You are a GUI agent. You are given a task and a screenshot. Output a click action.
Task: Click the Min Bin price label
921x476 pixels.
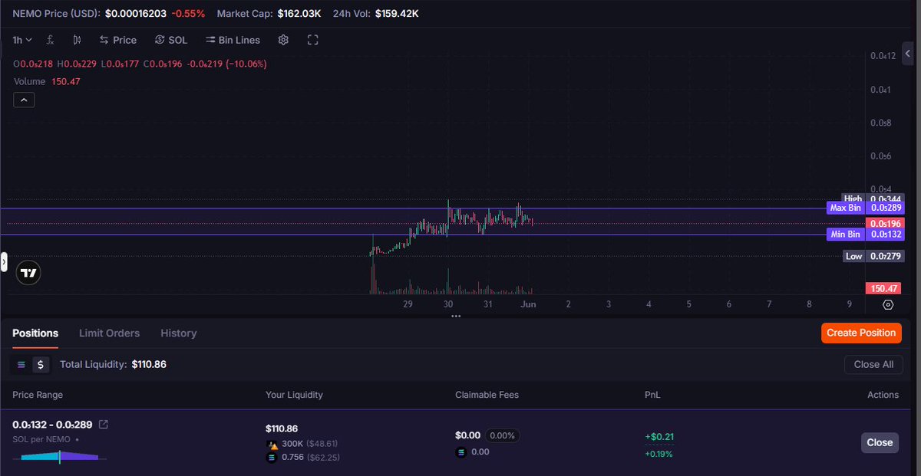(846, 235)
